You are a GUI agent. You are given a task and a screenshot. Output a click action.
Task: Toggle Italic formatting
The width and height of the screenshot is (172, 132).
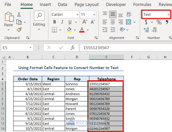click(x=62, y=22)
